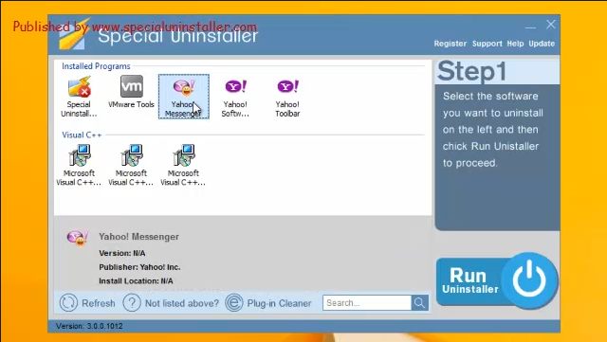The image size is (607, 342).
Task: Select the third Microsoft Visual C++ entry
Action: [x=183, y=165]
